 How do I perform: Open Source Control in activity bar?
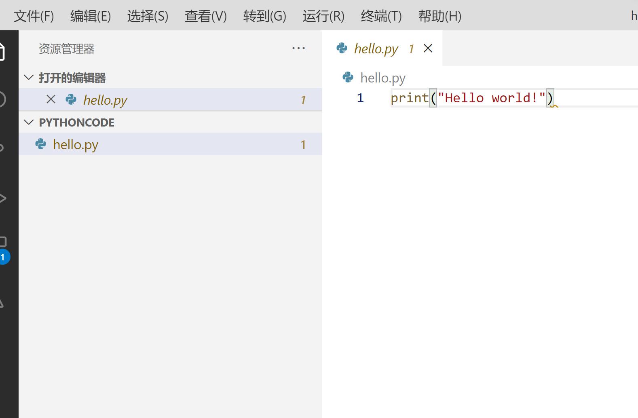pyautogui.click(x=2, y=148)
